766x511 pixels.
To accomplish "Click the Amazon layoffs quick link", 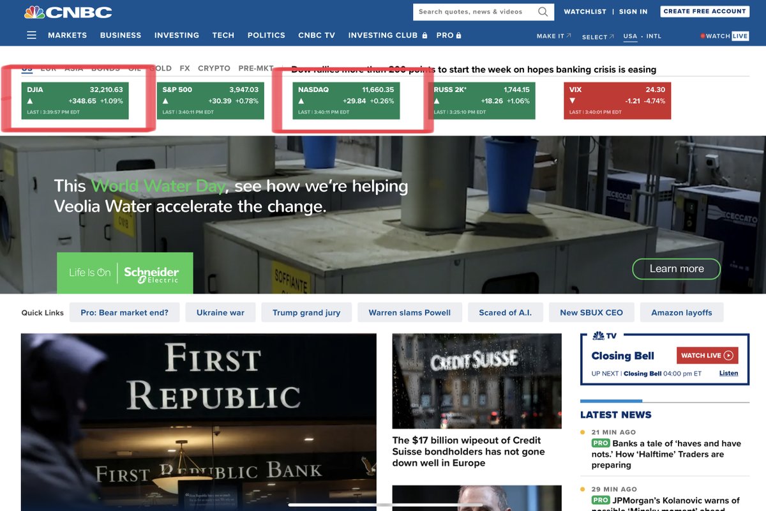I will coord(682,312).
